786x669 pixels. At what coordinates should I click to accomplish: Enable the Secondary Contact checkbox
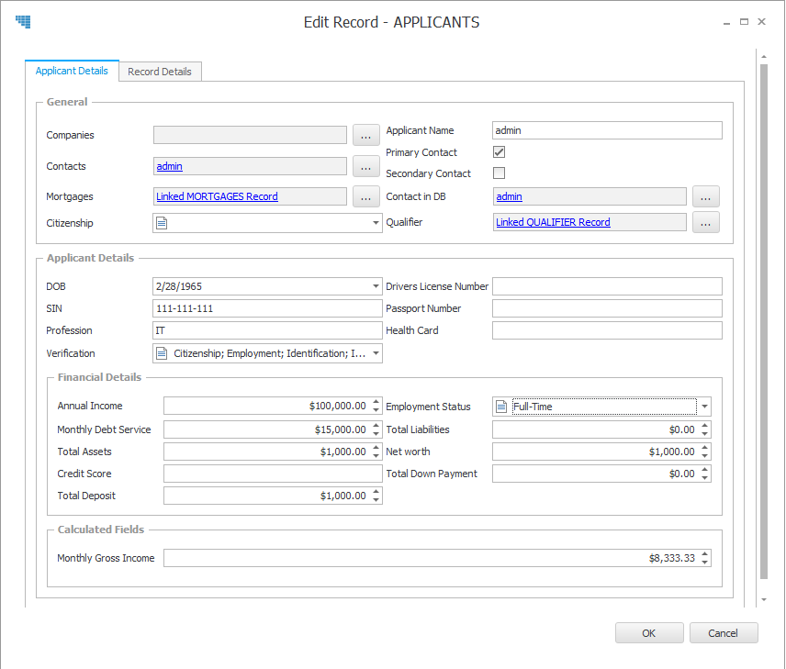(x=499, y=173)
